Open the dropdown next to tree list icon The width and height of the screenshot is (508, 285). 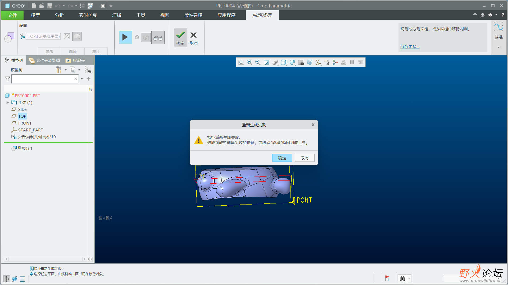coord(79,70)
